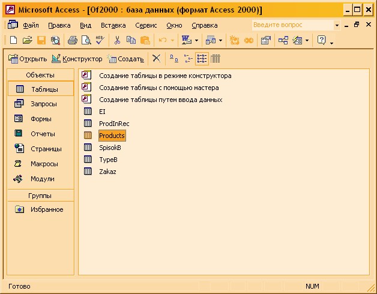This screenshot has width=377, height=294.
Task: Click the Введите вопрос help field
Action: (293, 25)
